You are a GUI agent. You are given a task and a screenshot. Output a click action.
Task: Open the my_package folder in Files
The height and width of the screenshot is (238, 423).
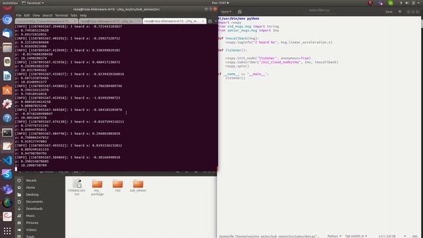[x=97, y=186]
